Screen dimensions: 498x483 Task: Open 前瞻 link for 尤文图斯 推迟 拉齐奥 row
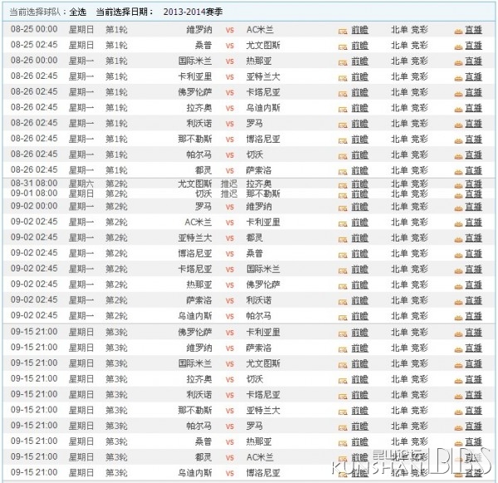pyautogui.click(x=360, y=184)
